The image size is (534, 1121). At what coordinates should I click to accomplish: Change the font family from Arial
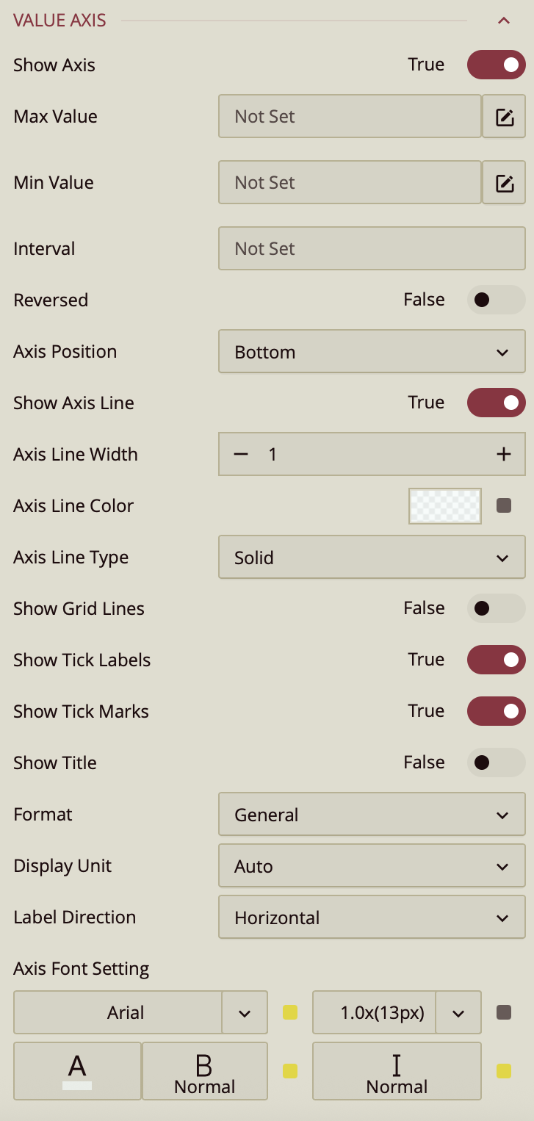pos(246,1012)
